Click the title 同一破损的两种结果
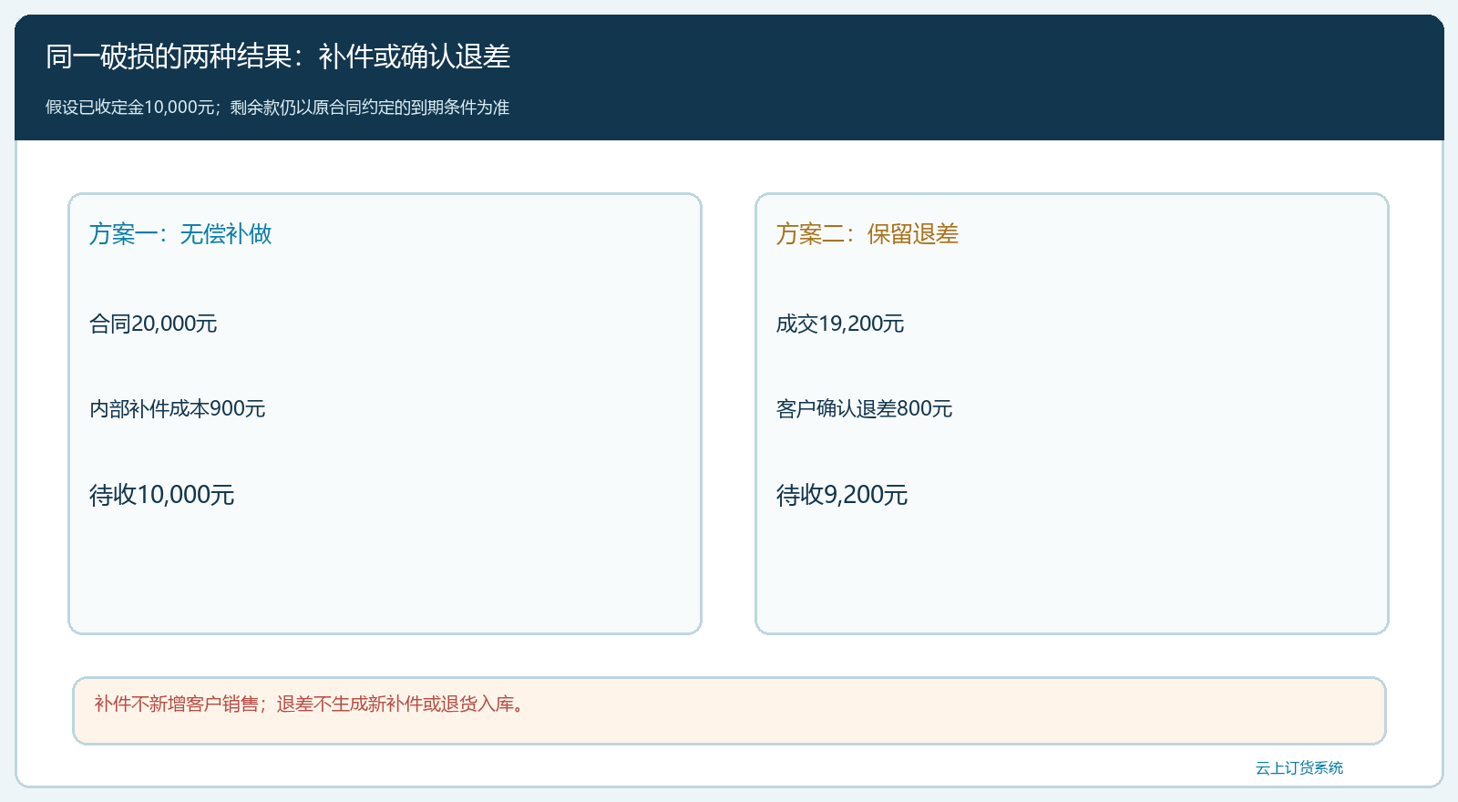This screenshot has height=802, width=1458. tap(277, 57)
